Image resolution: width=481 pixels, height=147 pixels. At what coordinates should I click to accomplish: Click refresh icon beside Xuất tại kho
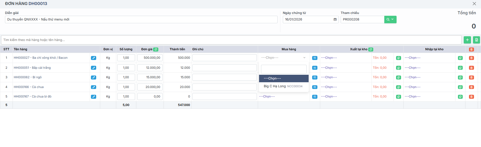tap(371, 49)
